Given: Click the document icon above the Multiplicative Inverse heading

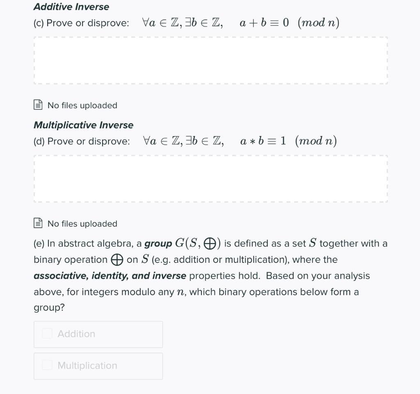Looking at the screenshot, I should click(38, 105).
